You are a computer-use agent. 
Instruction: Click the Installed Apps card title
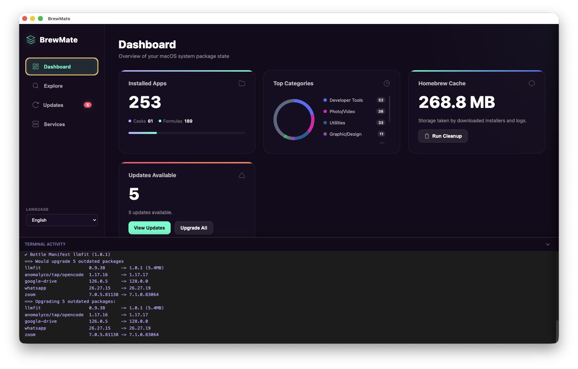(147, 83)
